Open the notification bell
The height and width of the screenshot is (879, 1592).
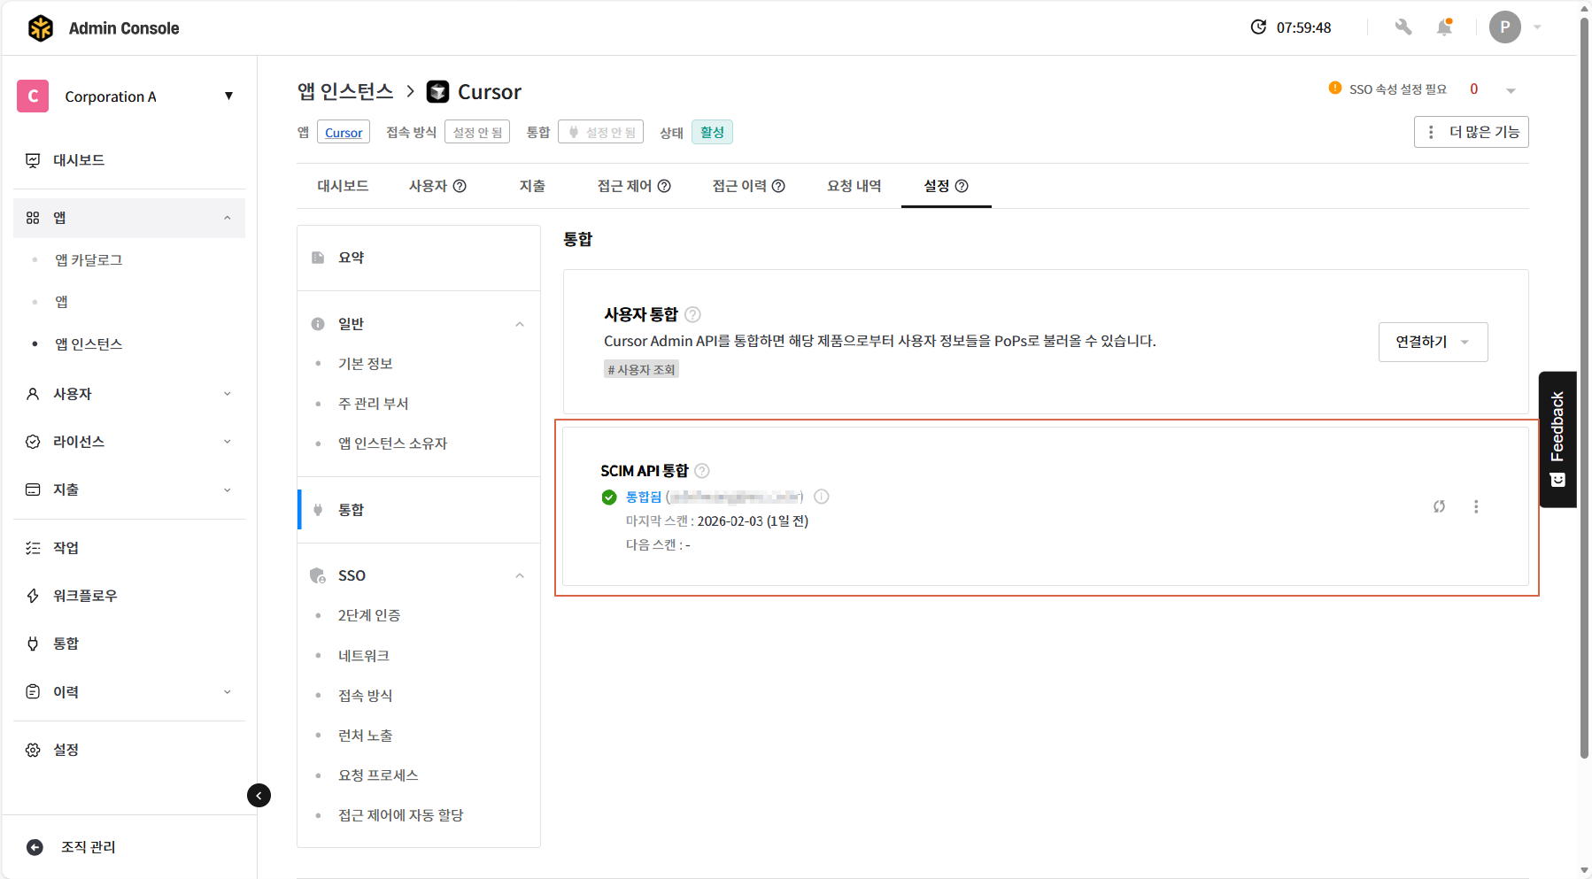[x=1444, y=27]
